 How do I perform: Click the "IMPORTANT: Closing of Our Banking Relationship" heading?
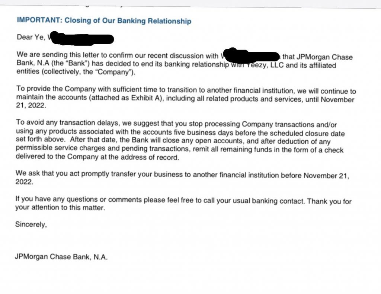(x=104, y=20)
